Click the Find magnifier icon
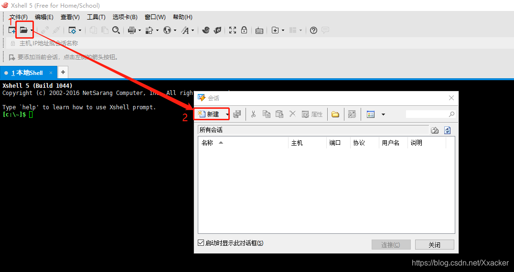The width and height of the screenshot is (514, 272). (x=116, y=30)
